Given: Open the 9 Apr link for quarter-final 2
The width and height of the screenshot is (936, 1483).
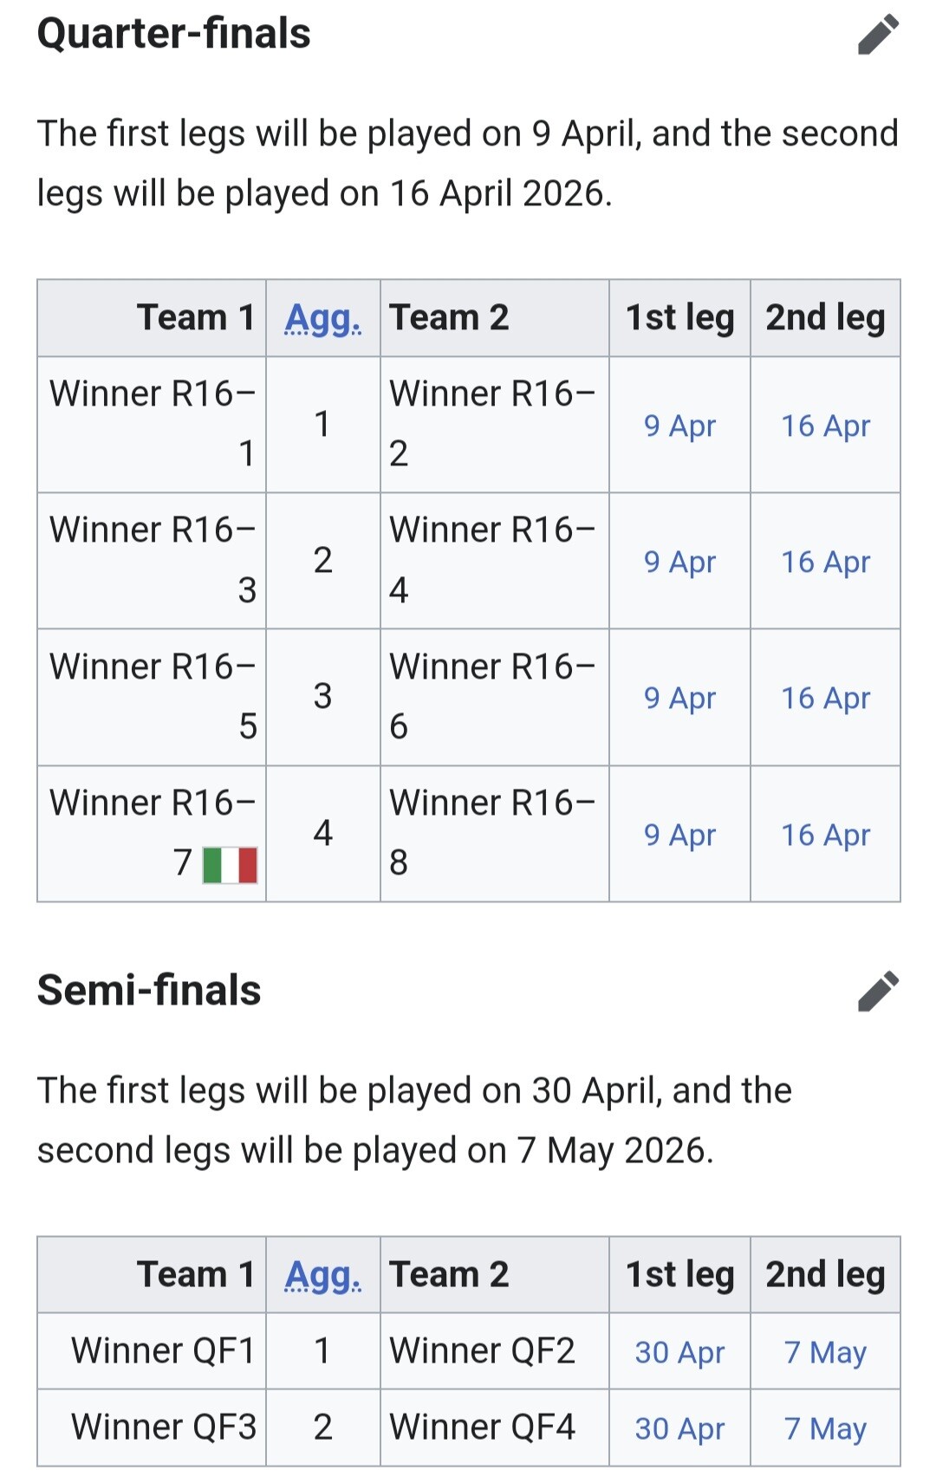Looking at the screenshot, I should (679, 562).
